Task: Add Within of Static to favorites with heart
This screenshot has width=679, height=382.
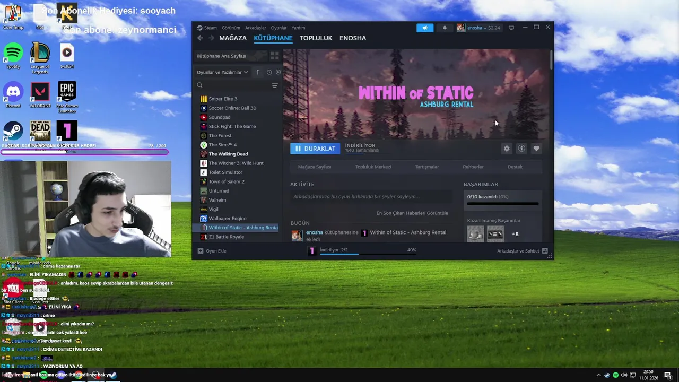Action: tap(536, 149)
